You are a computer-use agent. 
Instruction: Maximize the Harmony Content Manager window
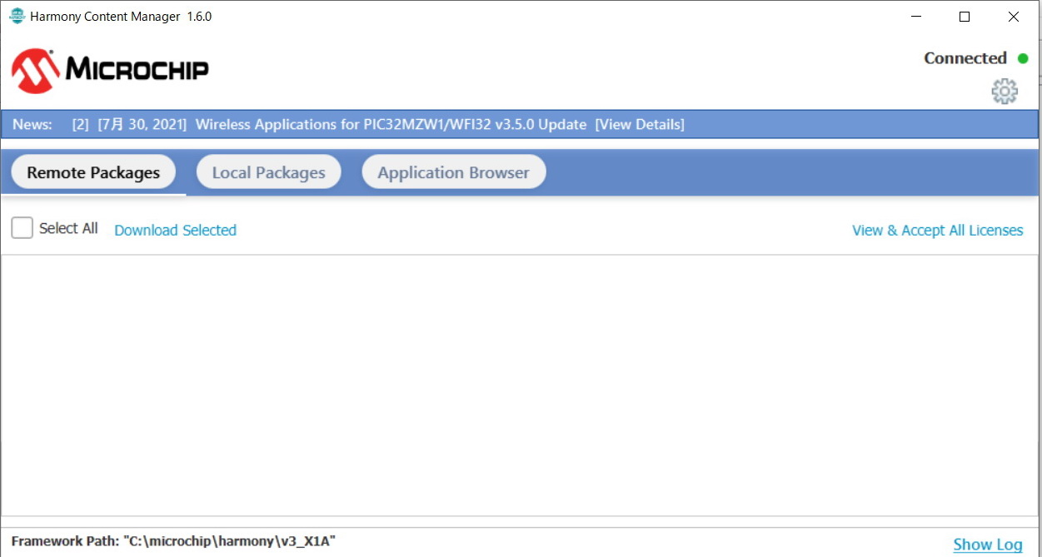click(x=965, y=17)
